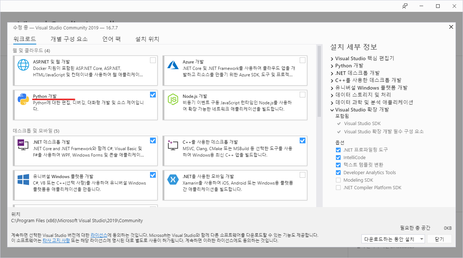Maximize the Visual Studio Installer window
The image size is (463, 258).
tap(438, 6)
